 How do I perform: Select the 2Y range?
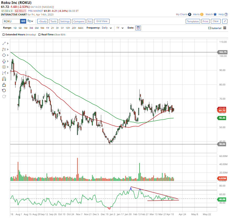tap(52, 28)
